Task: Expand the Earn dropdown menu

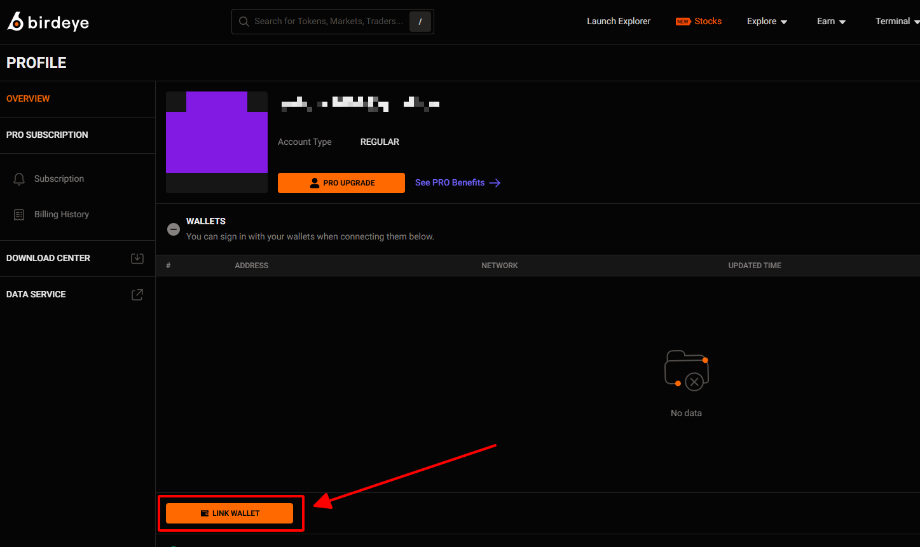Action: [x=831, y=22]
